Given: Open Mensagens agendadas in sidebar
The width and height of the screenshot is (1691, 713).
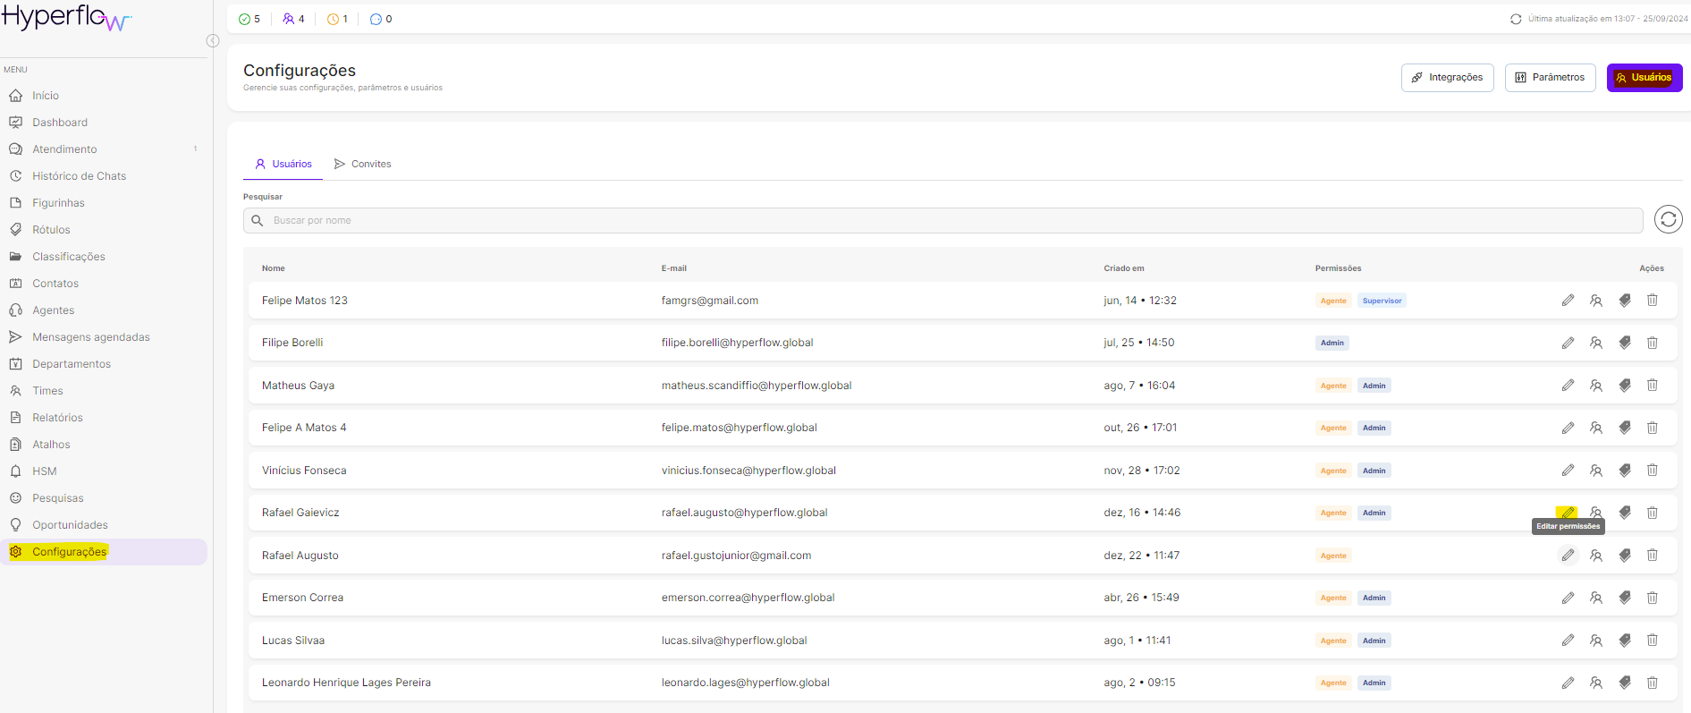Looking at the screenshot, I should coord(90,337).
